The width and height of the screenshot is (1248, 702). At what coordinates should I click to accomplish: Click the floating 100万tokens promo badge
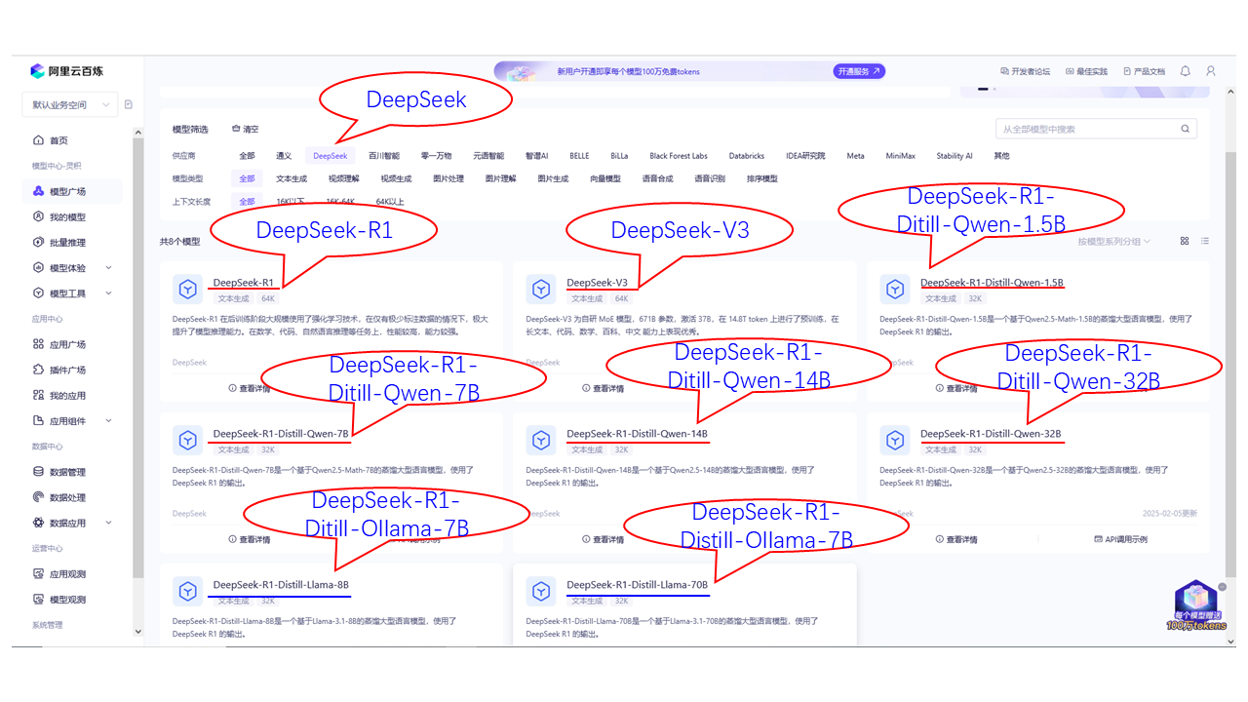coord(1196,608)
